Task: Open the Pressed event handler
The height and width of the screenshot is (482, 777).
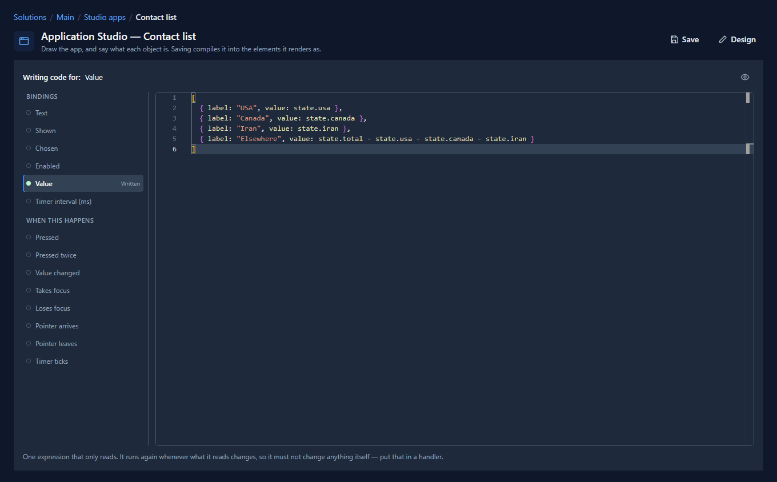Action: click(x=83, y=238)
